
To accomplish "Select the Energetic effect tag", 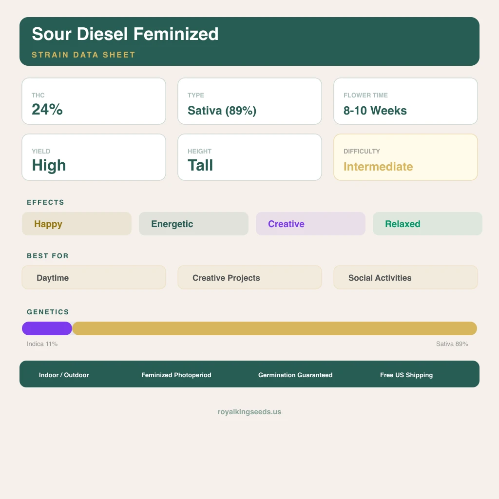I will (x=193, y=224).
